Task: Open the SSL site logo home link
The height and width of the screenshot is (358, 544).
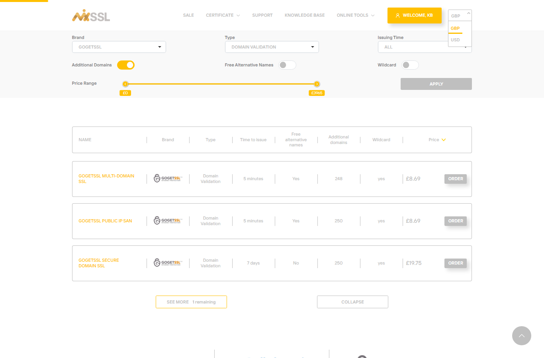Action: point(91,16)
